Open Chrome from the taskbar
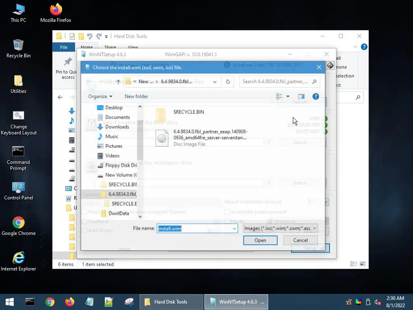Screen dimensions: 413x310 click(x=50, y=302)
